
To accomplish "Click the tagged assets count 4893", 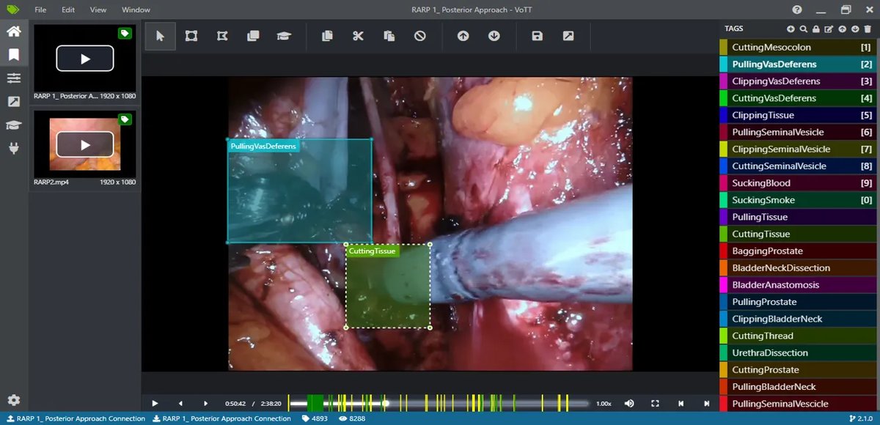I will click(x=315, y=418).
